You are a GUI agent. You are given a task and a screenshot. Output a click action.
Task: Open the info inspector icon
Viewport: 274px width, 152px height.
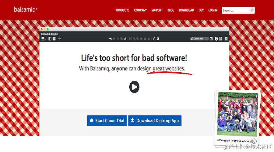coord(216,39)
